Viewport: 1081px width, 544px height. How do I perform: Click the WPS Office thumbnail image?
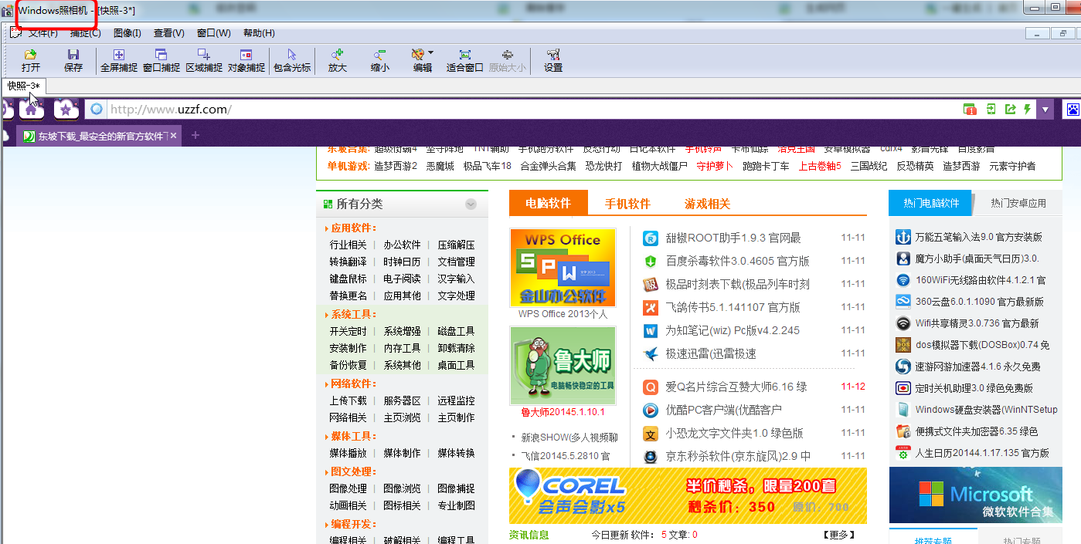[x=563, y=268]
